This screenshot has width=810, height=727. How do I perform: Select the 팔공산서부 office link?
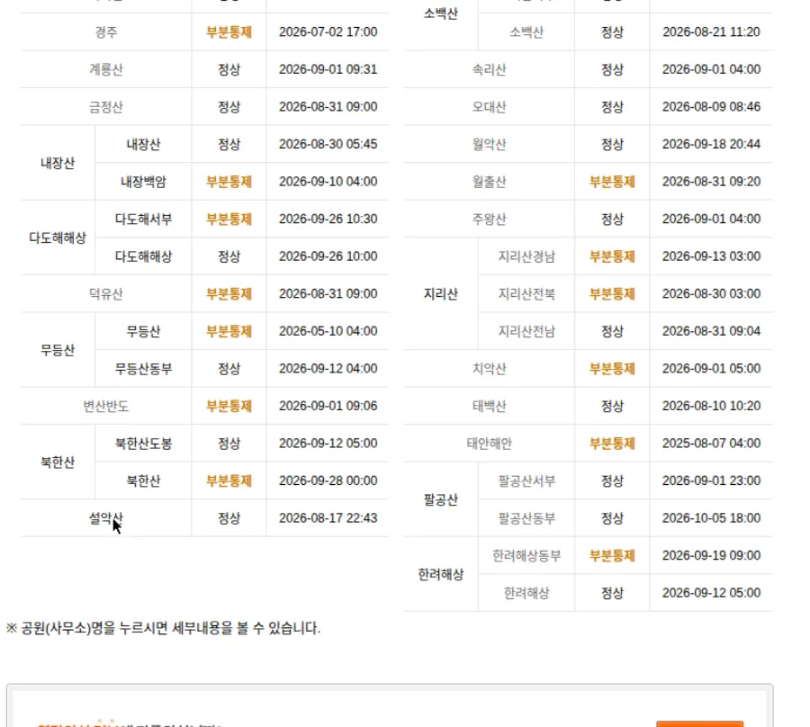(x=526, y=481)
